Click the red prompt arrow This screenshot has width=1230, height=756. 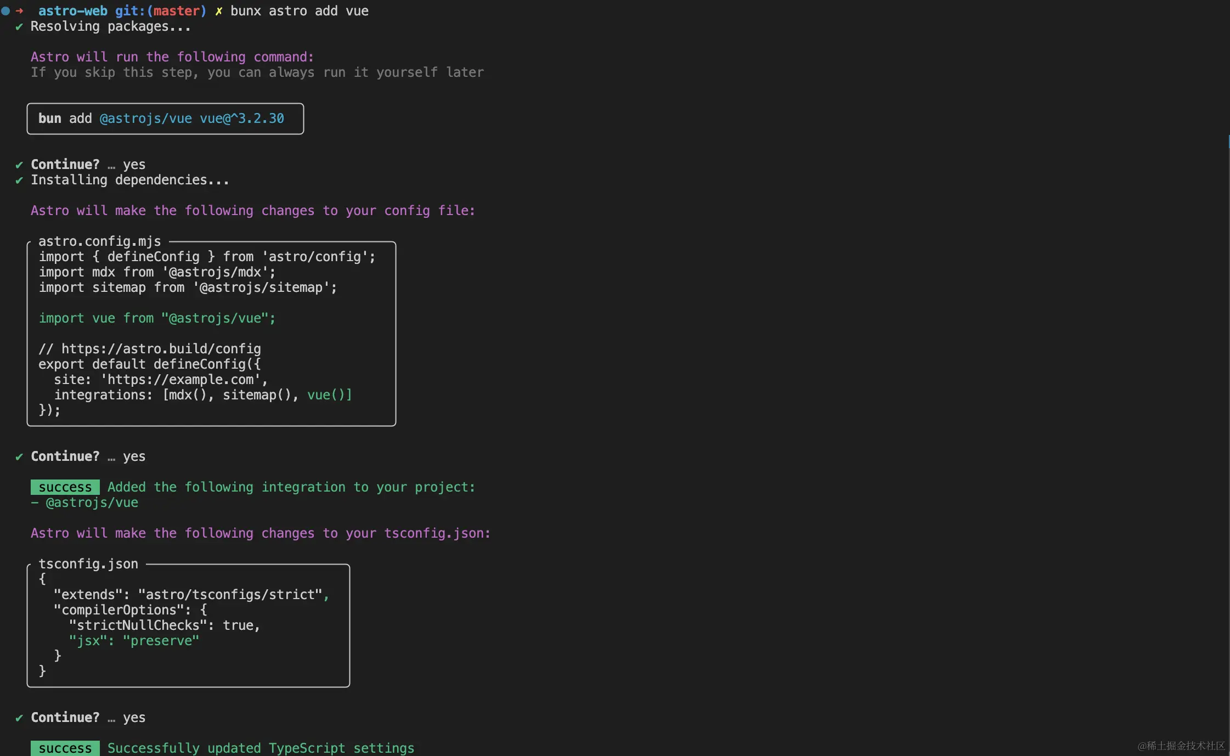[20, 11]
